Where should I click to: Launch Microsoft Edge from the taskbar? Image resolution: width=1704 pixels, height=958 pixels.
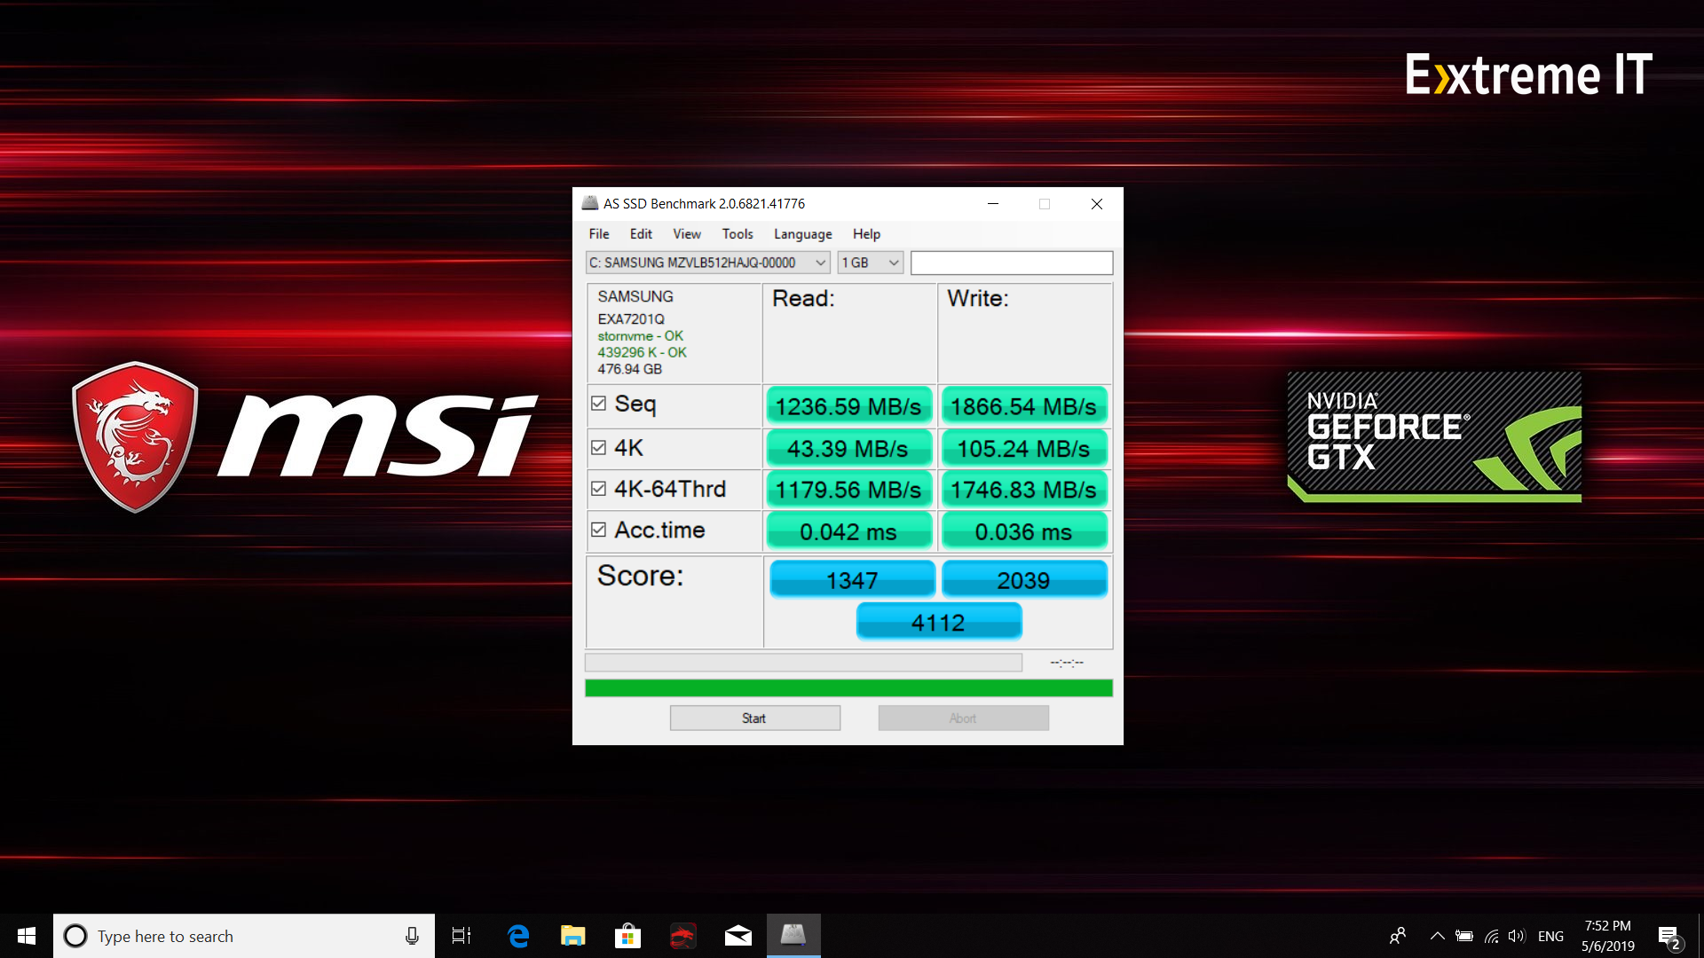coord(518,936)
